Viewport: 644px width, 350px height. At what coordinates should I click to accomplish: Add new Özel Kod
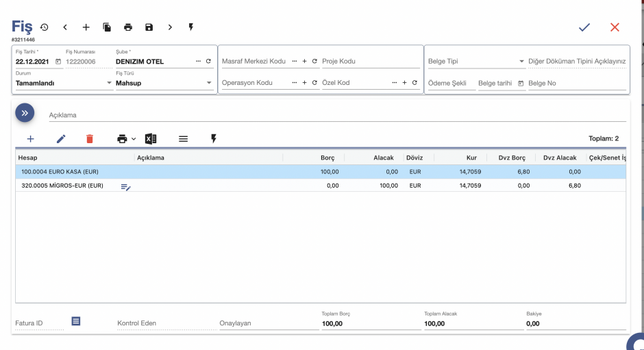tap(404, 83)
